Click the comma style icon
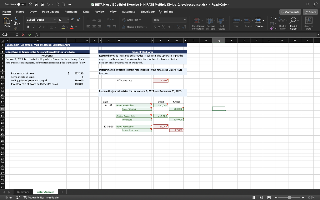Screen dimensions: 320x200 (x=169, y=27)
